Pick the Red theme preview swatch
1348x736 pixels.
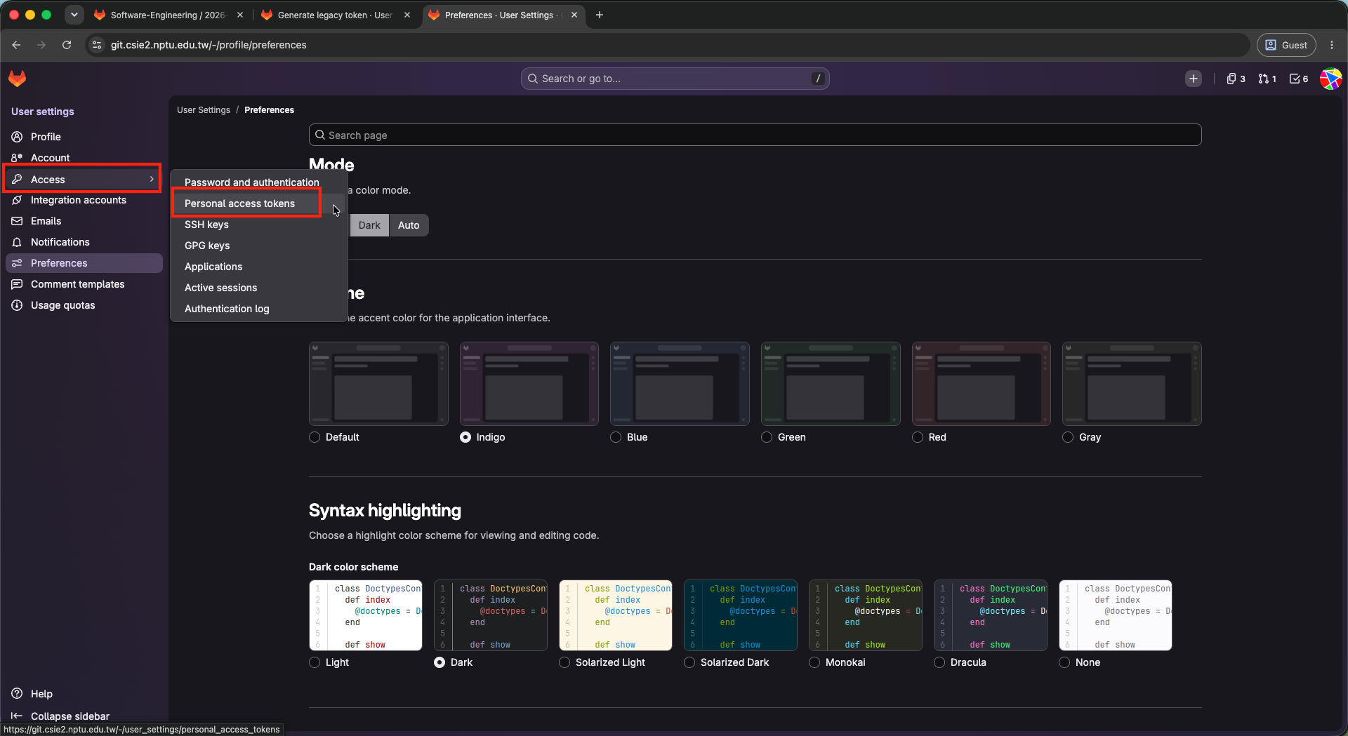(x=981, y=384)
